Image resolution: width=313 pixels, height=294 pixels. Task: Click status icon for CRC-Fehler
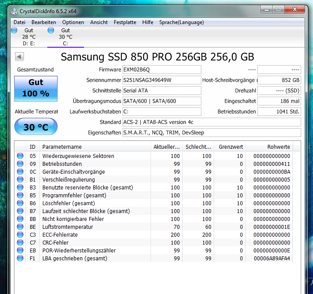(x=20, y=242)
